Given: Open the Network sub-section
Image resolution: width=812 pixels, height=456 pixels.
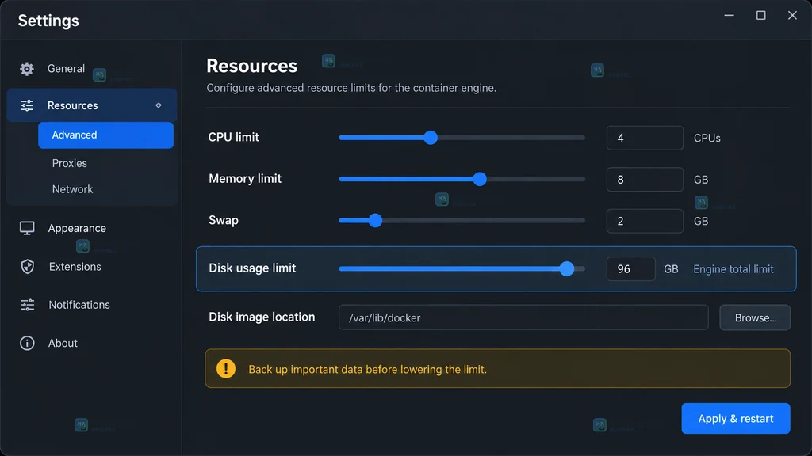Looking at the screenshot, I should pyautogui.click(x=72, y=189).
